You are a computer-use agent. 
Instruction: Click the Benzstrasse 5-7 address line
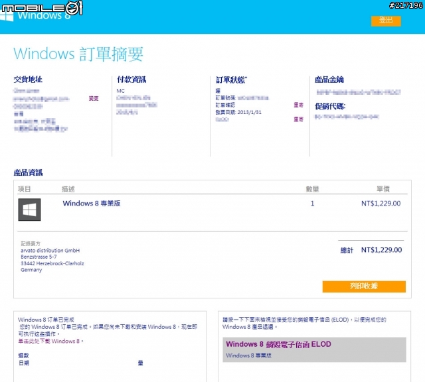click(x=39, y=257)
